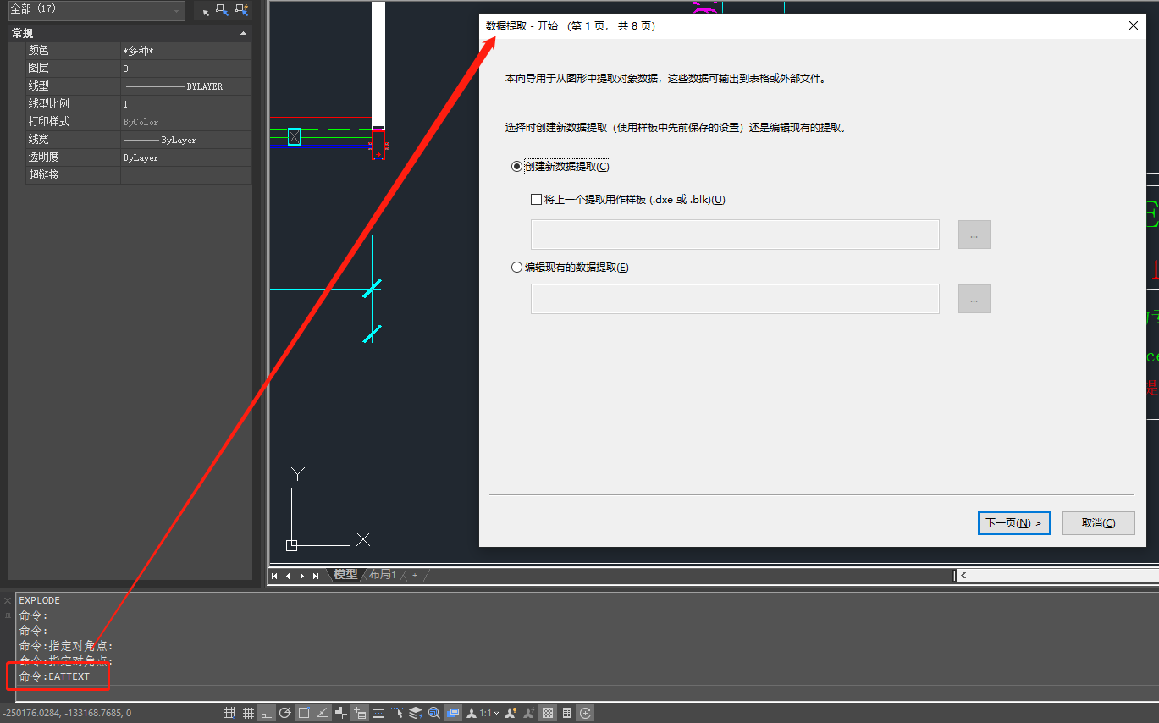1159x723 pixels.
Task: Toggle object snap square icon
Action: coord(304,713)
